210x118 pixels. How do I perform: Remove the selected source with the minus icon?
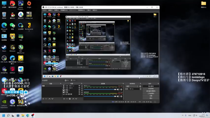(x=67, y=99)
